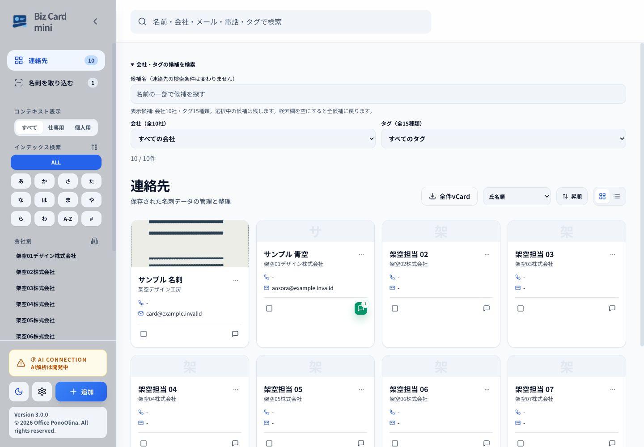This screenshot has width=644, height=447.
Task: Set context display to 個人用
Action: point(83,127)
